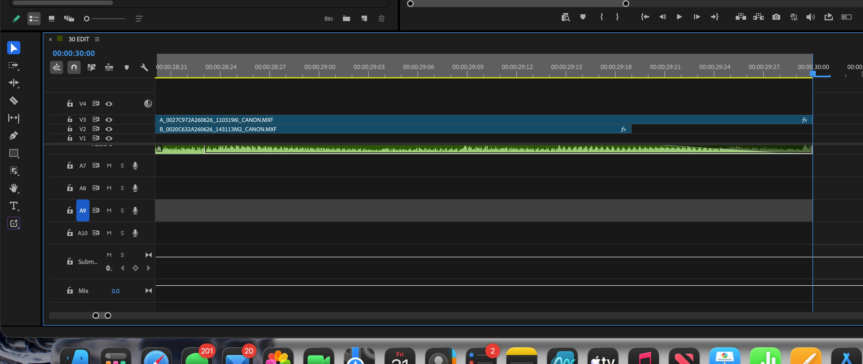The image size is (863, 364).
Task: Click the timecode 00:00:30:00 field
Action: point(74,53)
